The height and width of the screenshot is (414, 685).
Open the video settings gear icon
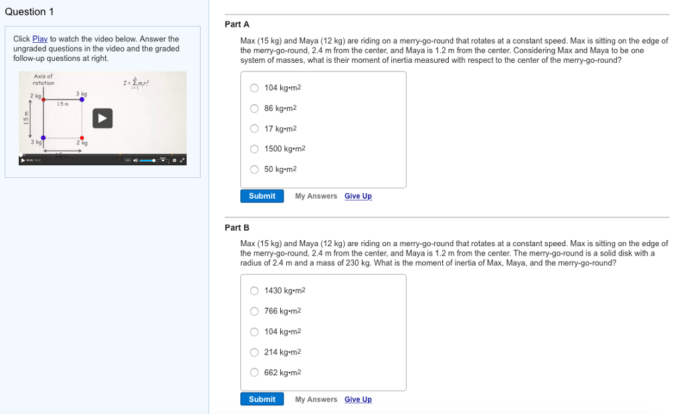click(174, 161)
